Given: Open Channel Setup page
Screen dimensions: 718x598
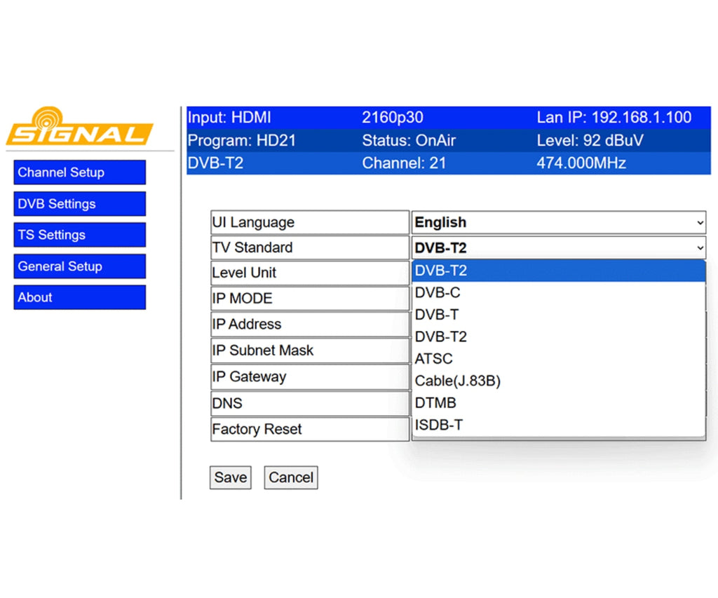Looking at the screenshot, I should (x=80, y=172).
